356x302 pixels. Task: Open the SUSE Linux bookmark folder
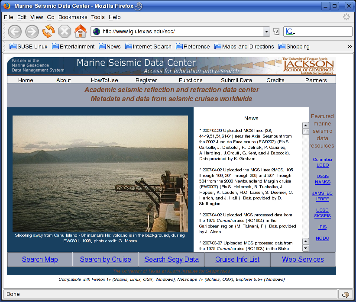[x=29, y=46]
